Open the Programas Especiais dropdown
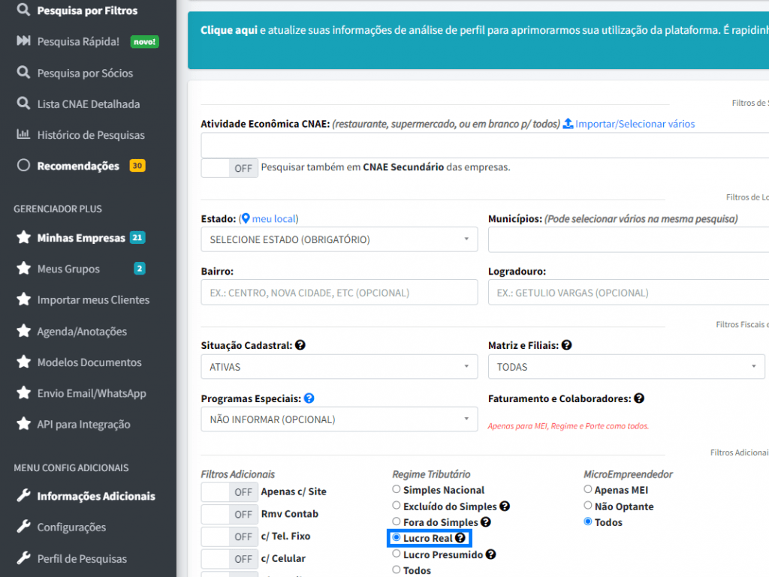 tap(339, 419)
